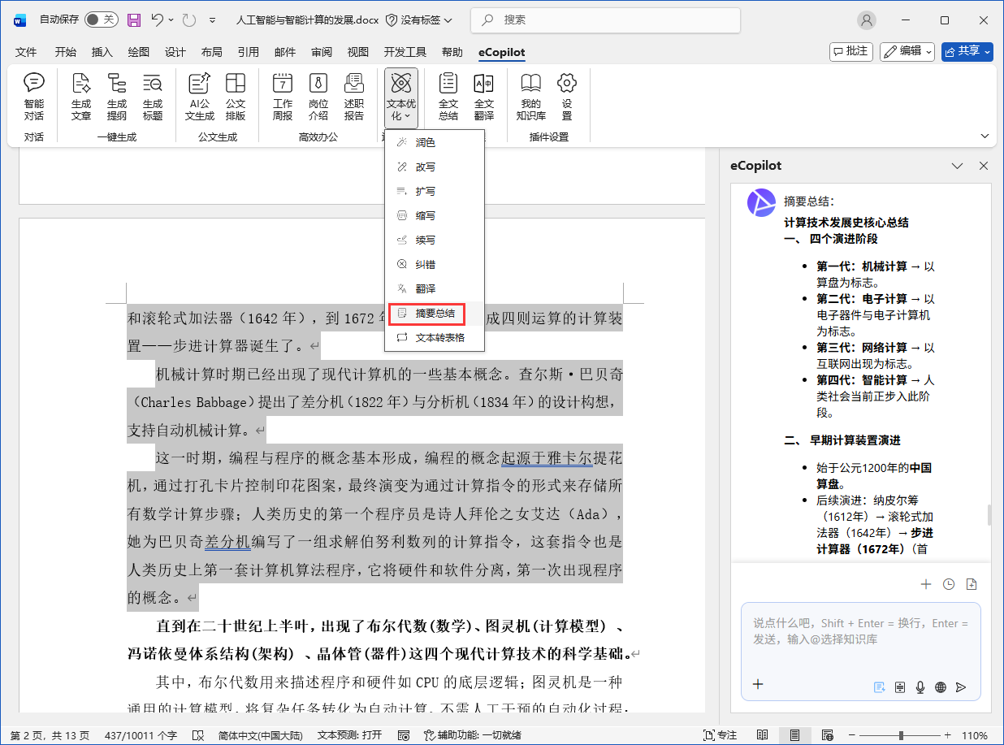Click the send arrow in chat box
Viewport: 1004px width, 745px height.
(961, 687)
